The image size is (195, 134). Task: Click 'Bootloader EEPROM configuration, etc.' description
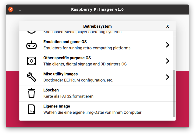[78, 80]
